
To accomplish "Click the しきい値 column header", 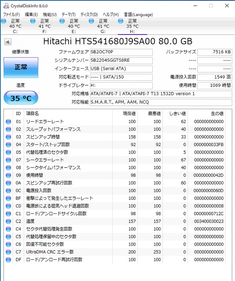I will click(x=175, y=114).
